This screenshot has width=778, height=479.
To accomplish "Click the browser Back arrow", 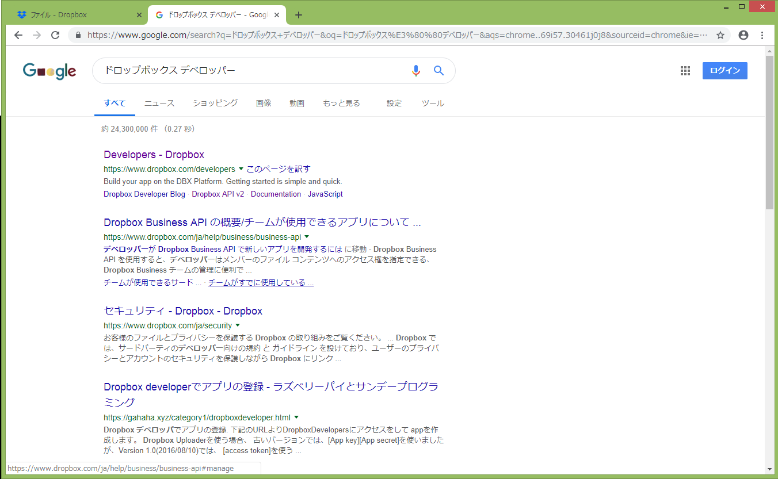I will click(x=18, y=35).
